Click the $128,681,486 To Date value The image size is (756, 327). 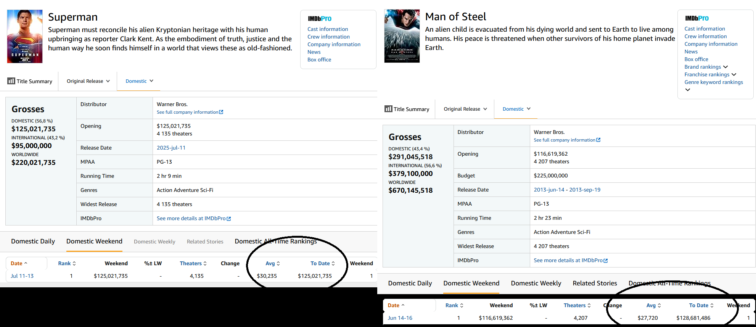(x=693, y=318)
